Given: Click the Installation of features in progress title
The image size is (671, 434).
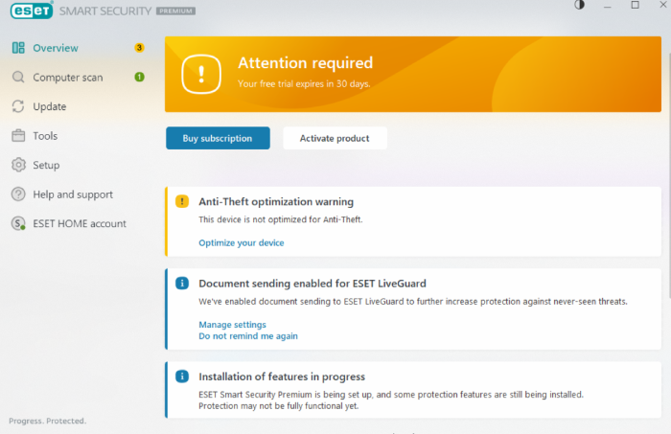Looking at the screenshot, I should (282, 377).
